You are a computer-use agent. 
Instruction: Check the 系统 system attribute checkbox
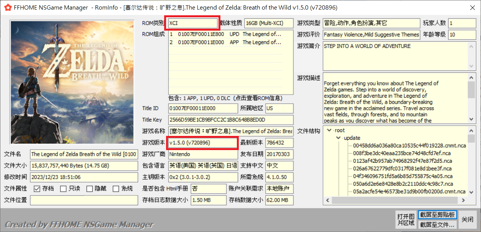(116, 189)
